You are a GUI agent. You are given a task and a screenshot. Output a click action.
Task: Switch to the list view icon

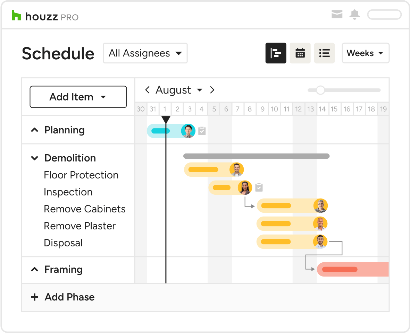coord(324,53)
